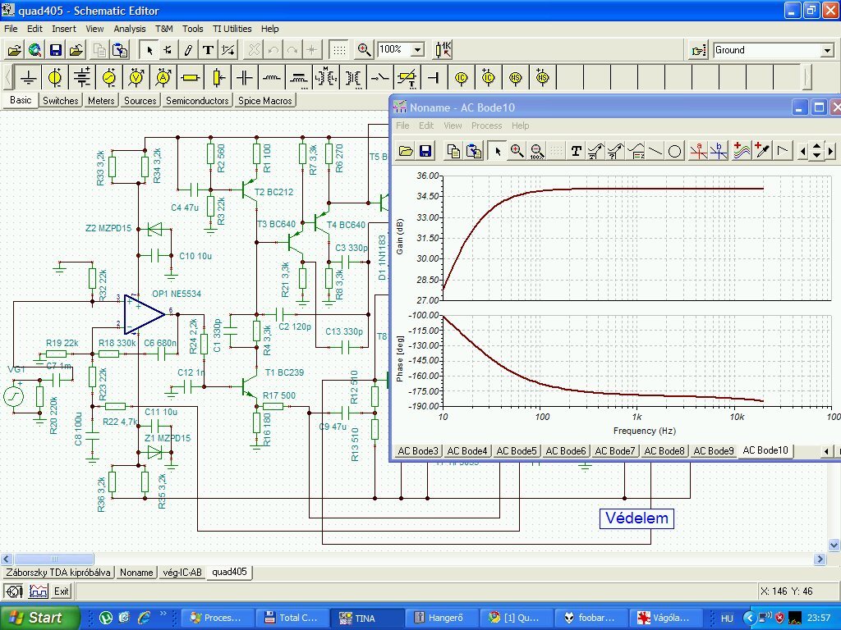
Task: Click the horizontal scrollbar thumb of the schematic
Action: tap(53, 559)
